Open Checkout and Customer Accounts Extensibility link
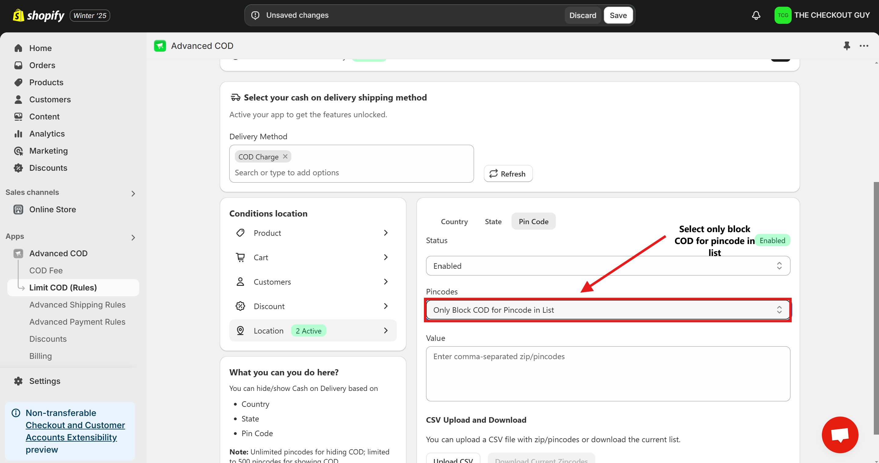This screenshot has height=463, width=879. [x=75, y=431]
